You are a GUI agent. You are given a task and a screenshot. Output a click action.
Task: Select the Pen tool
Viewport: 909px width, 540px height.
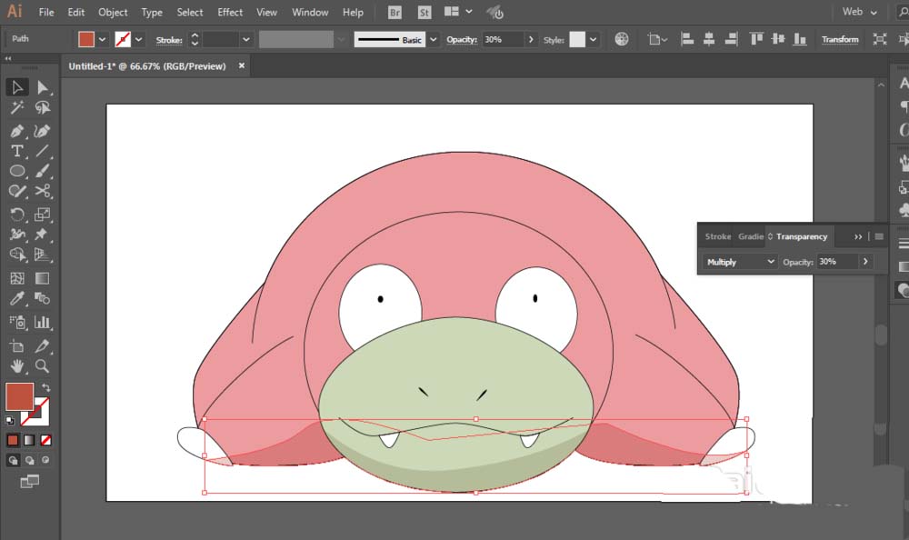point(16,131)
